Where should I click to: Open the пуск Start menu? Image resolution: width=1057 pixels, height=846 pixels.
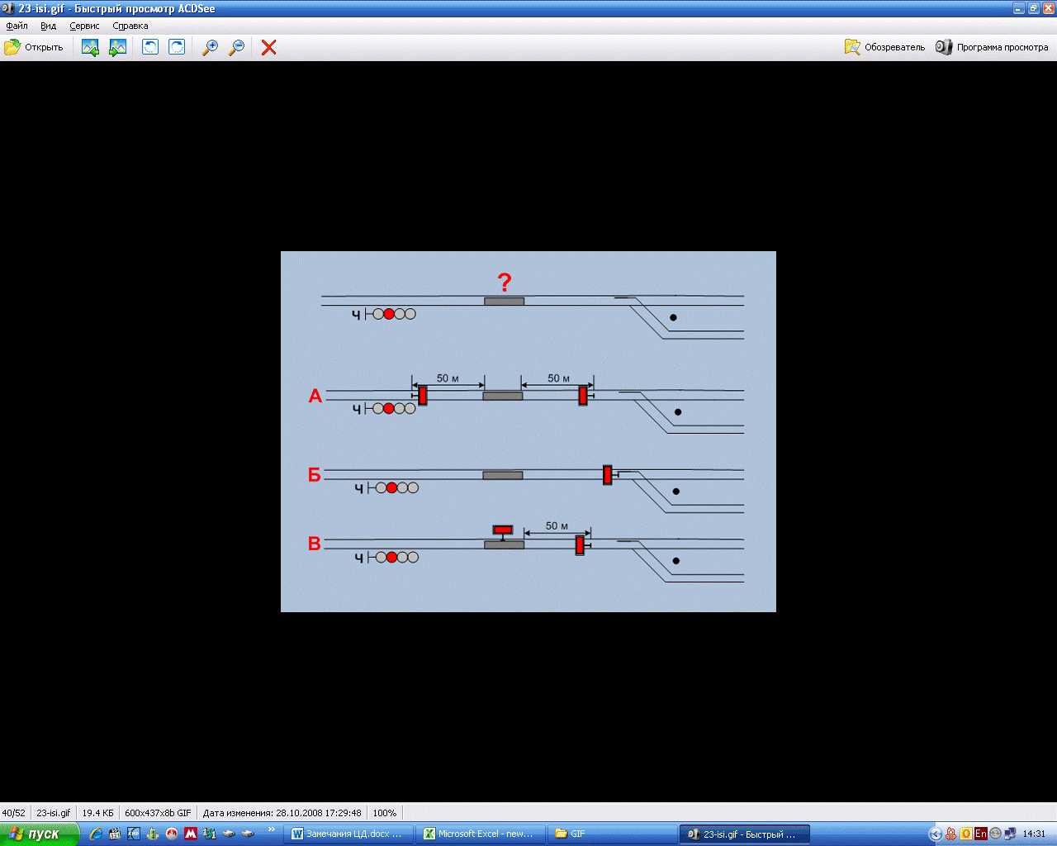click(x=39, y=834)
